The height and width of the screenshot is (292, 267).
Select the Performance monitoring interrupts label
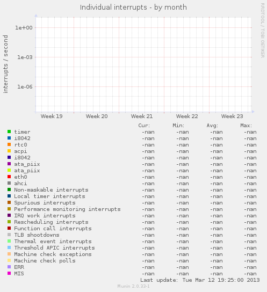point(67,209)
